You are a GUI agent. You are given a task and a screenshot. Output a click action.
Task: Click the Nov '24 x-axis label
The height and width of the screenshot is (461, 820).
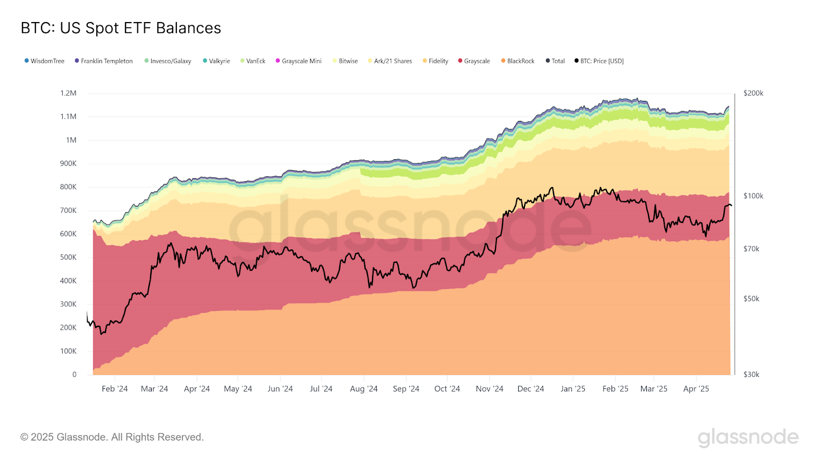489,389
